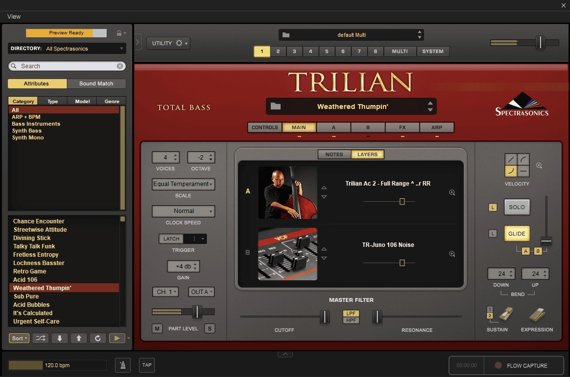The width and height of the screenshot is (570, 377).
Task: Click the audition play button
Action: pyautogui.click(x=116, y=338)
